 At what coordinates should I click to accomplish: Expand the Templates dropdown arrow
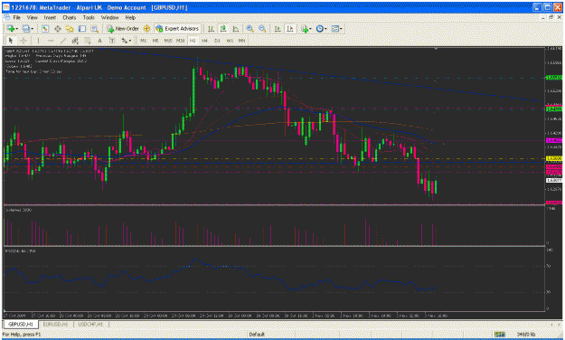(341, 28)
